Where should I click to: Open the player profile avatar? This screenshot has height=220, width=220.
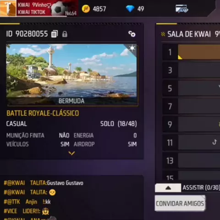tap(8, 8)
